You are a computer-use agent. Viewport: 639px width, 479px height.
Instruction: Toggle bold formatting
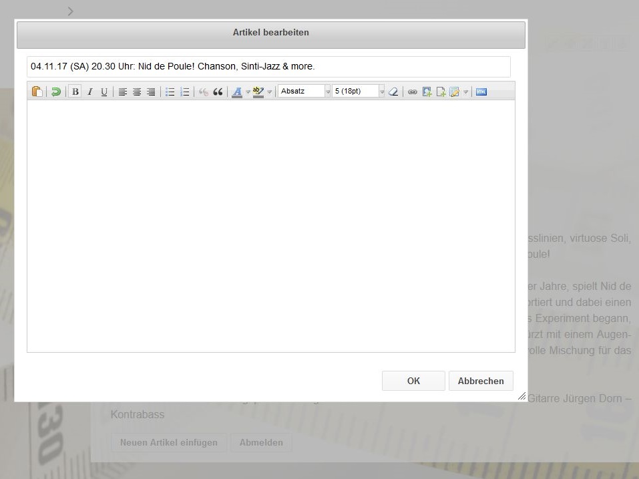(75, 92)
